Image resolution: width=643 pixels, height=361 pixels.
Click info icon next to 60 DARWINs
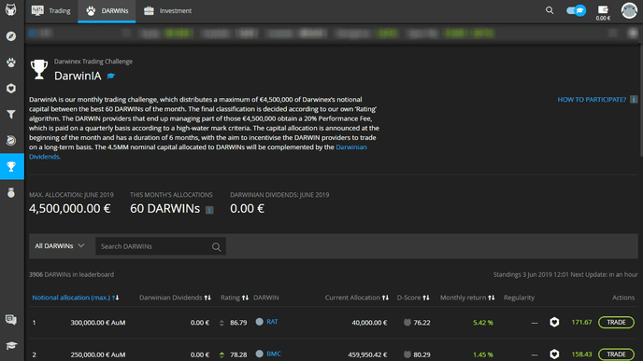[x=209, y=210]
